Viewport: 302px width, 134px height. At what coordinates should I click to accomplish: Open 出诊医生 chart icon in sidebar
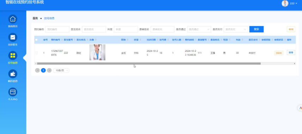pos(13,37)
